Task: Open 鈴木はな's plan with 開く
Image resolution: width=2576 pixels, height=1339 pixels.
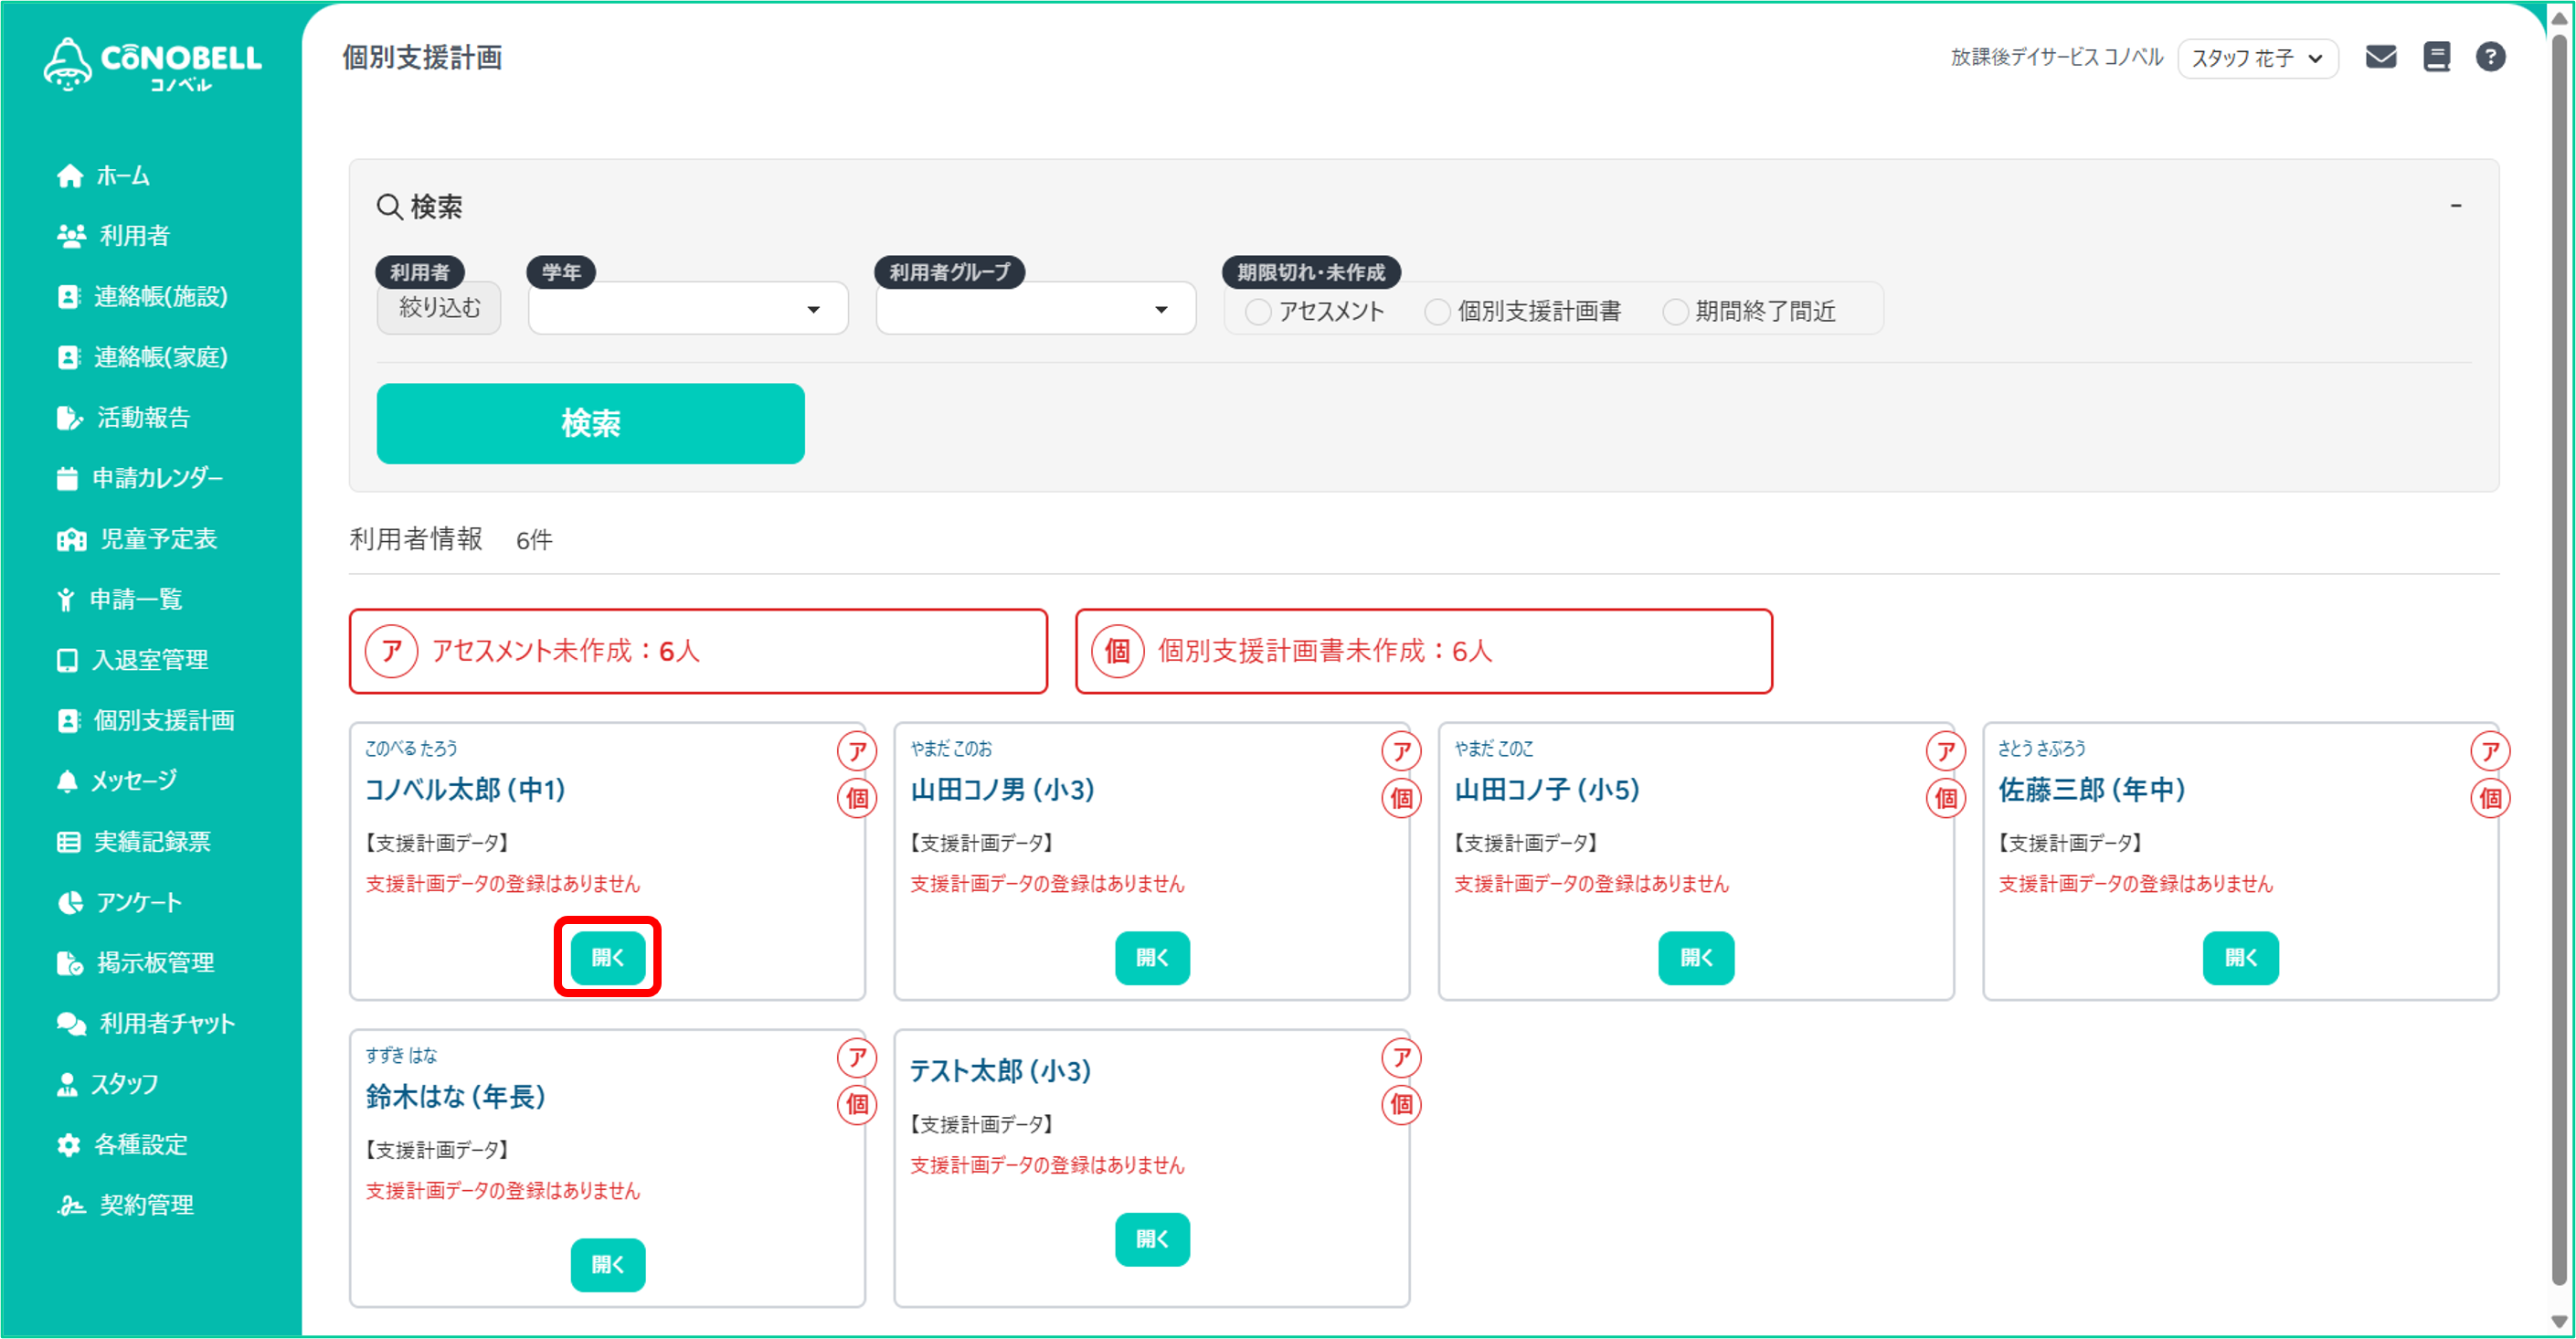Action: (607, 1264)
